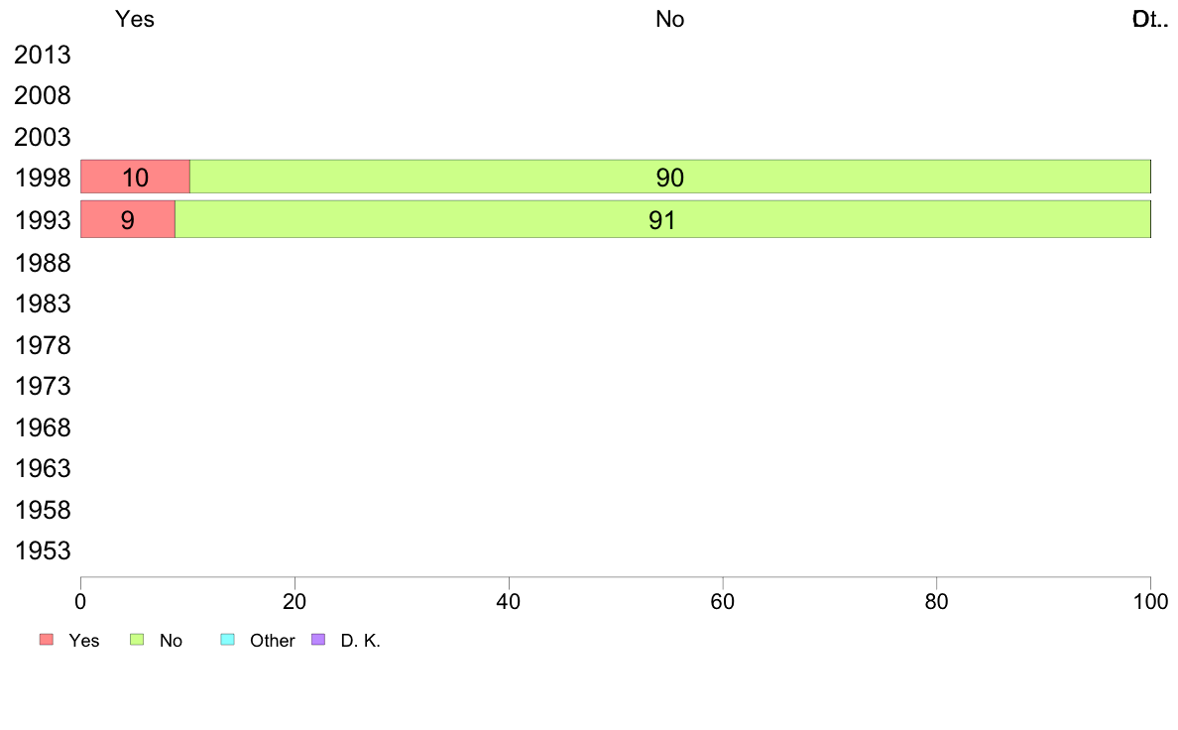Click the 1998 year label
The width and height of the screenshot is (1178, 730).
(43, 179)
